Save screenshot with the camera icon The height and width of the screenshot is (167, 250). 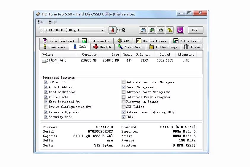tap(161, 30)
